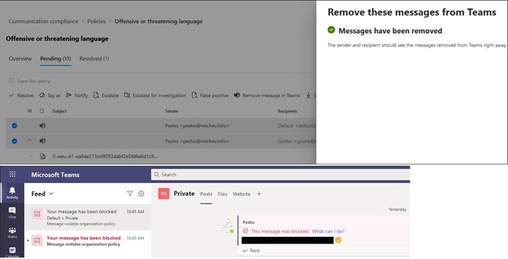Click sender Pesho in Gosho row
The image size is (508, 259).
click(x=197, y=141)
